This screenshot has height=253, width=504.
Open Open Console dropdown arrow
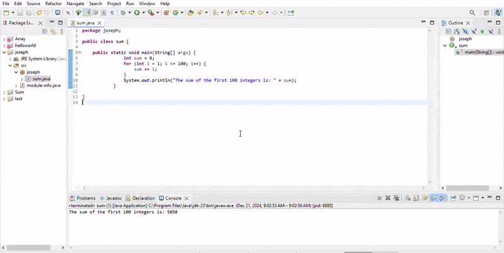[x=483, y=198]
